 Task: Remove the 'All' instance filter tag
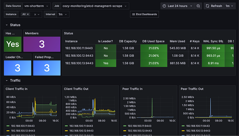[x=28, y=14]
